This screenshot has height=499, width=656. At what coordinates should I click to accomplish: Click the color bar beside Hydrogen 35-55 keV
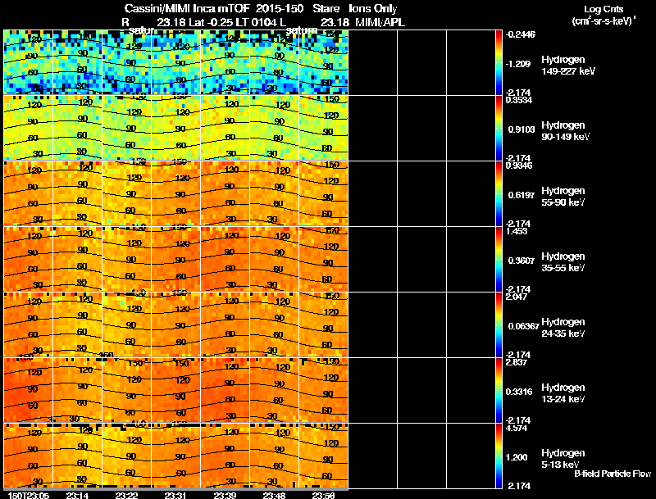pyautogui.click(x=499, y=260)
